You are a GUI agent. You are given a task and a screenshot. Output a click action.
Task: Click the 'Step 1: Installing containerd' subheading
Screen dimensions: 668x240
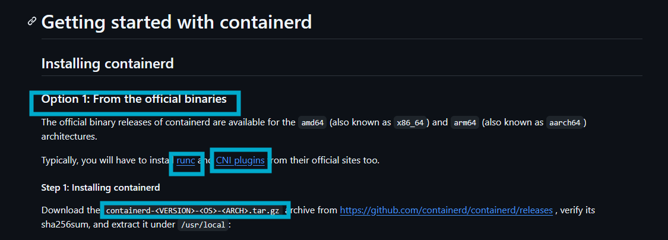pos(100,187)
